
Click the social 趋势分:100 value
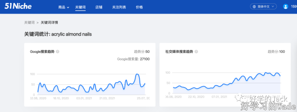(276, 52)
